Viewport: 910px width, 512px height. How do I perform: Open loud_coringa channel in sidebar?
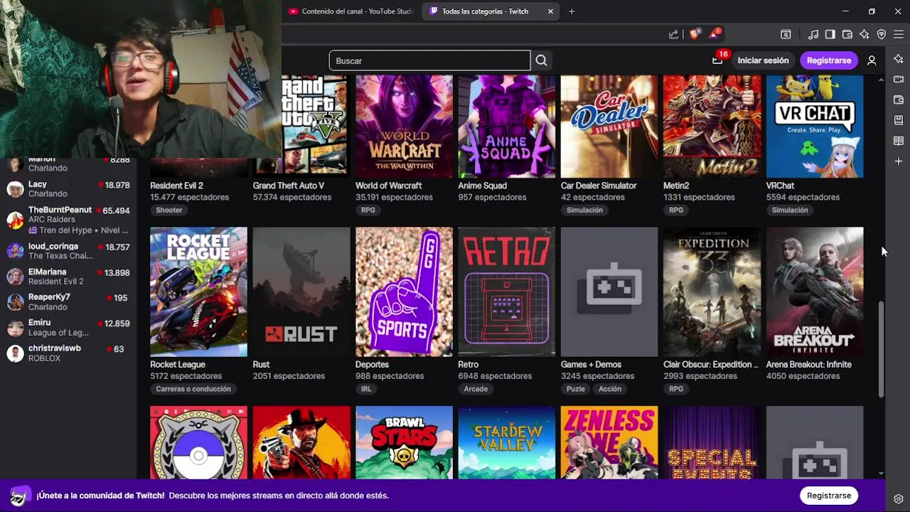pyautogui.click(x=68, y=251)
